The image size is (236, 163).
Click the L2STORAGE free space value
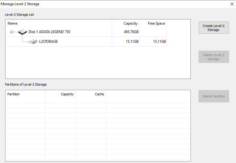(159, 42)
